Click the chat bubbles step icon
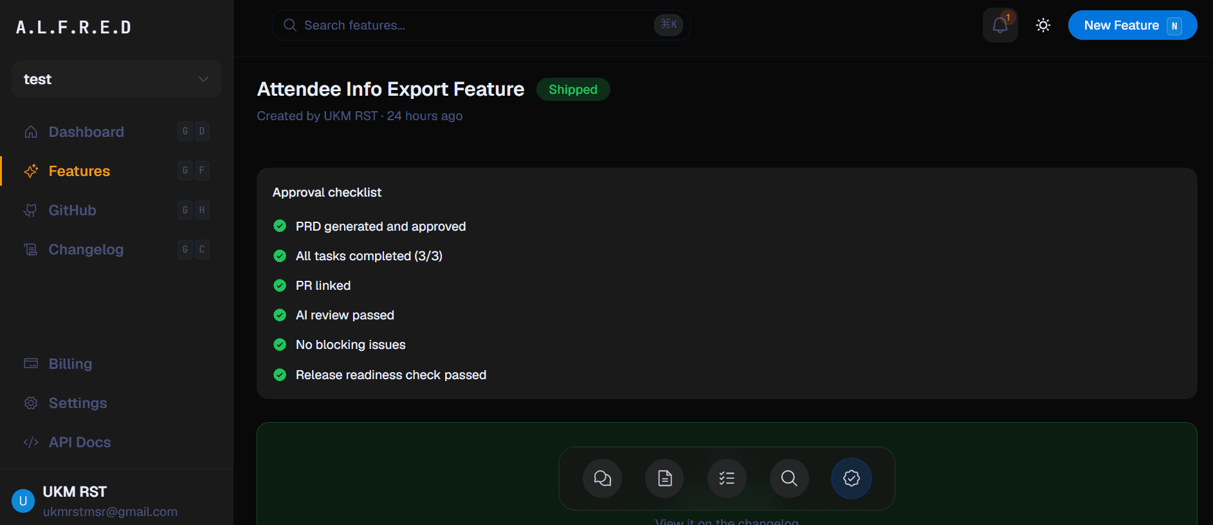Screen dimensions: 1213x525 pyautogui.click(x=603, y=478)
